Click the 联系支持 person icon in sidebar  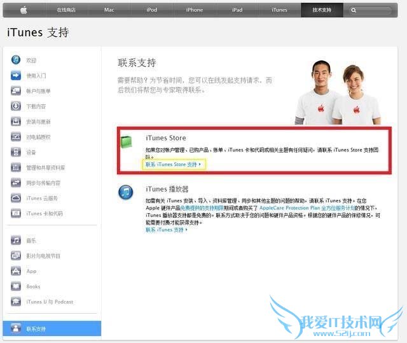point(16,328)
